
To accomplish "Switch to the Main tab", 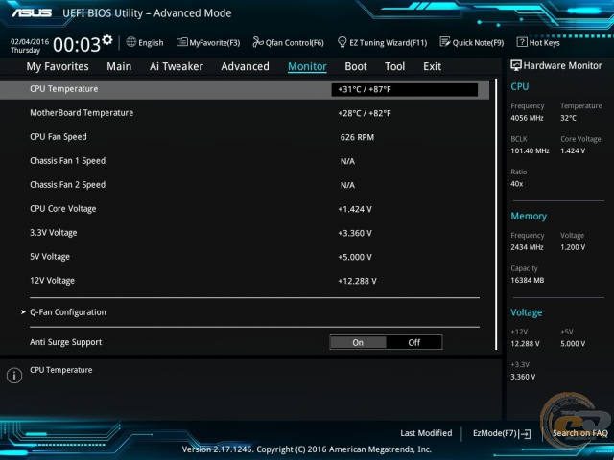I will point(119,66).
